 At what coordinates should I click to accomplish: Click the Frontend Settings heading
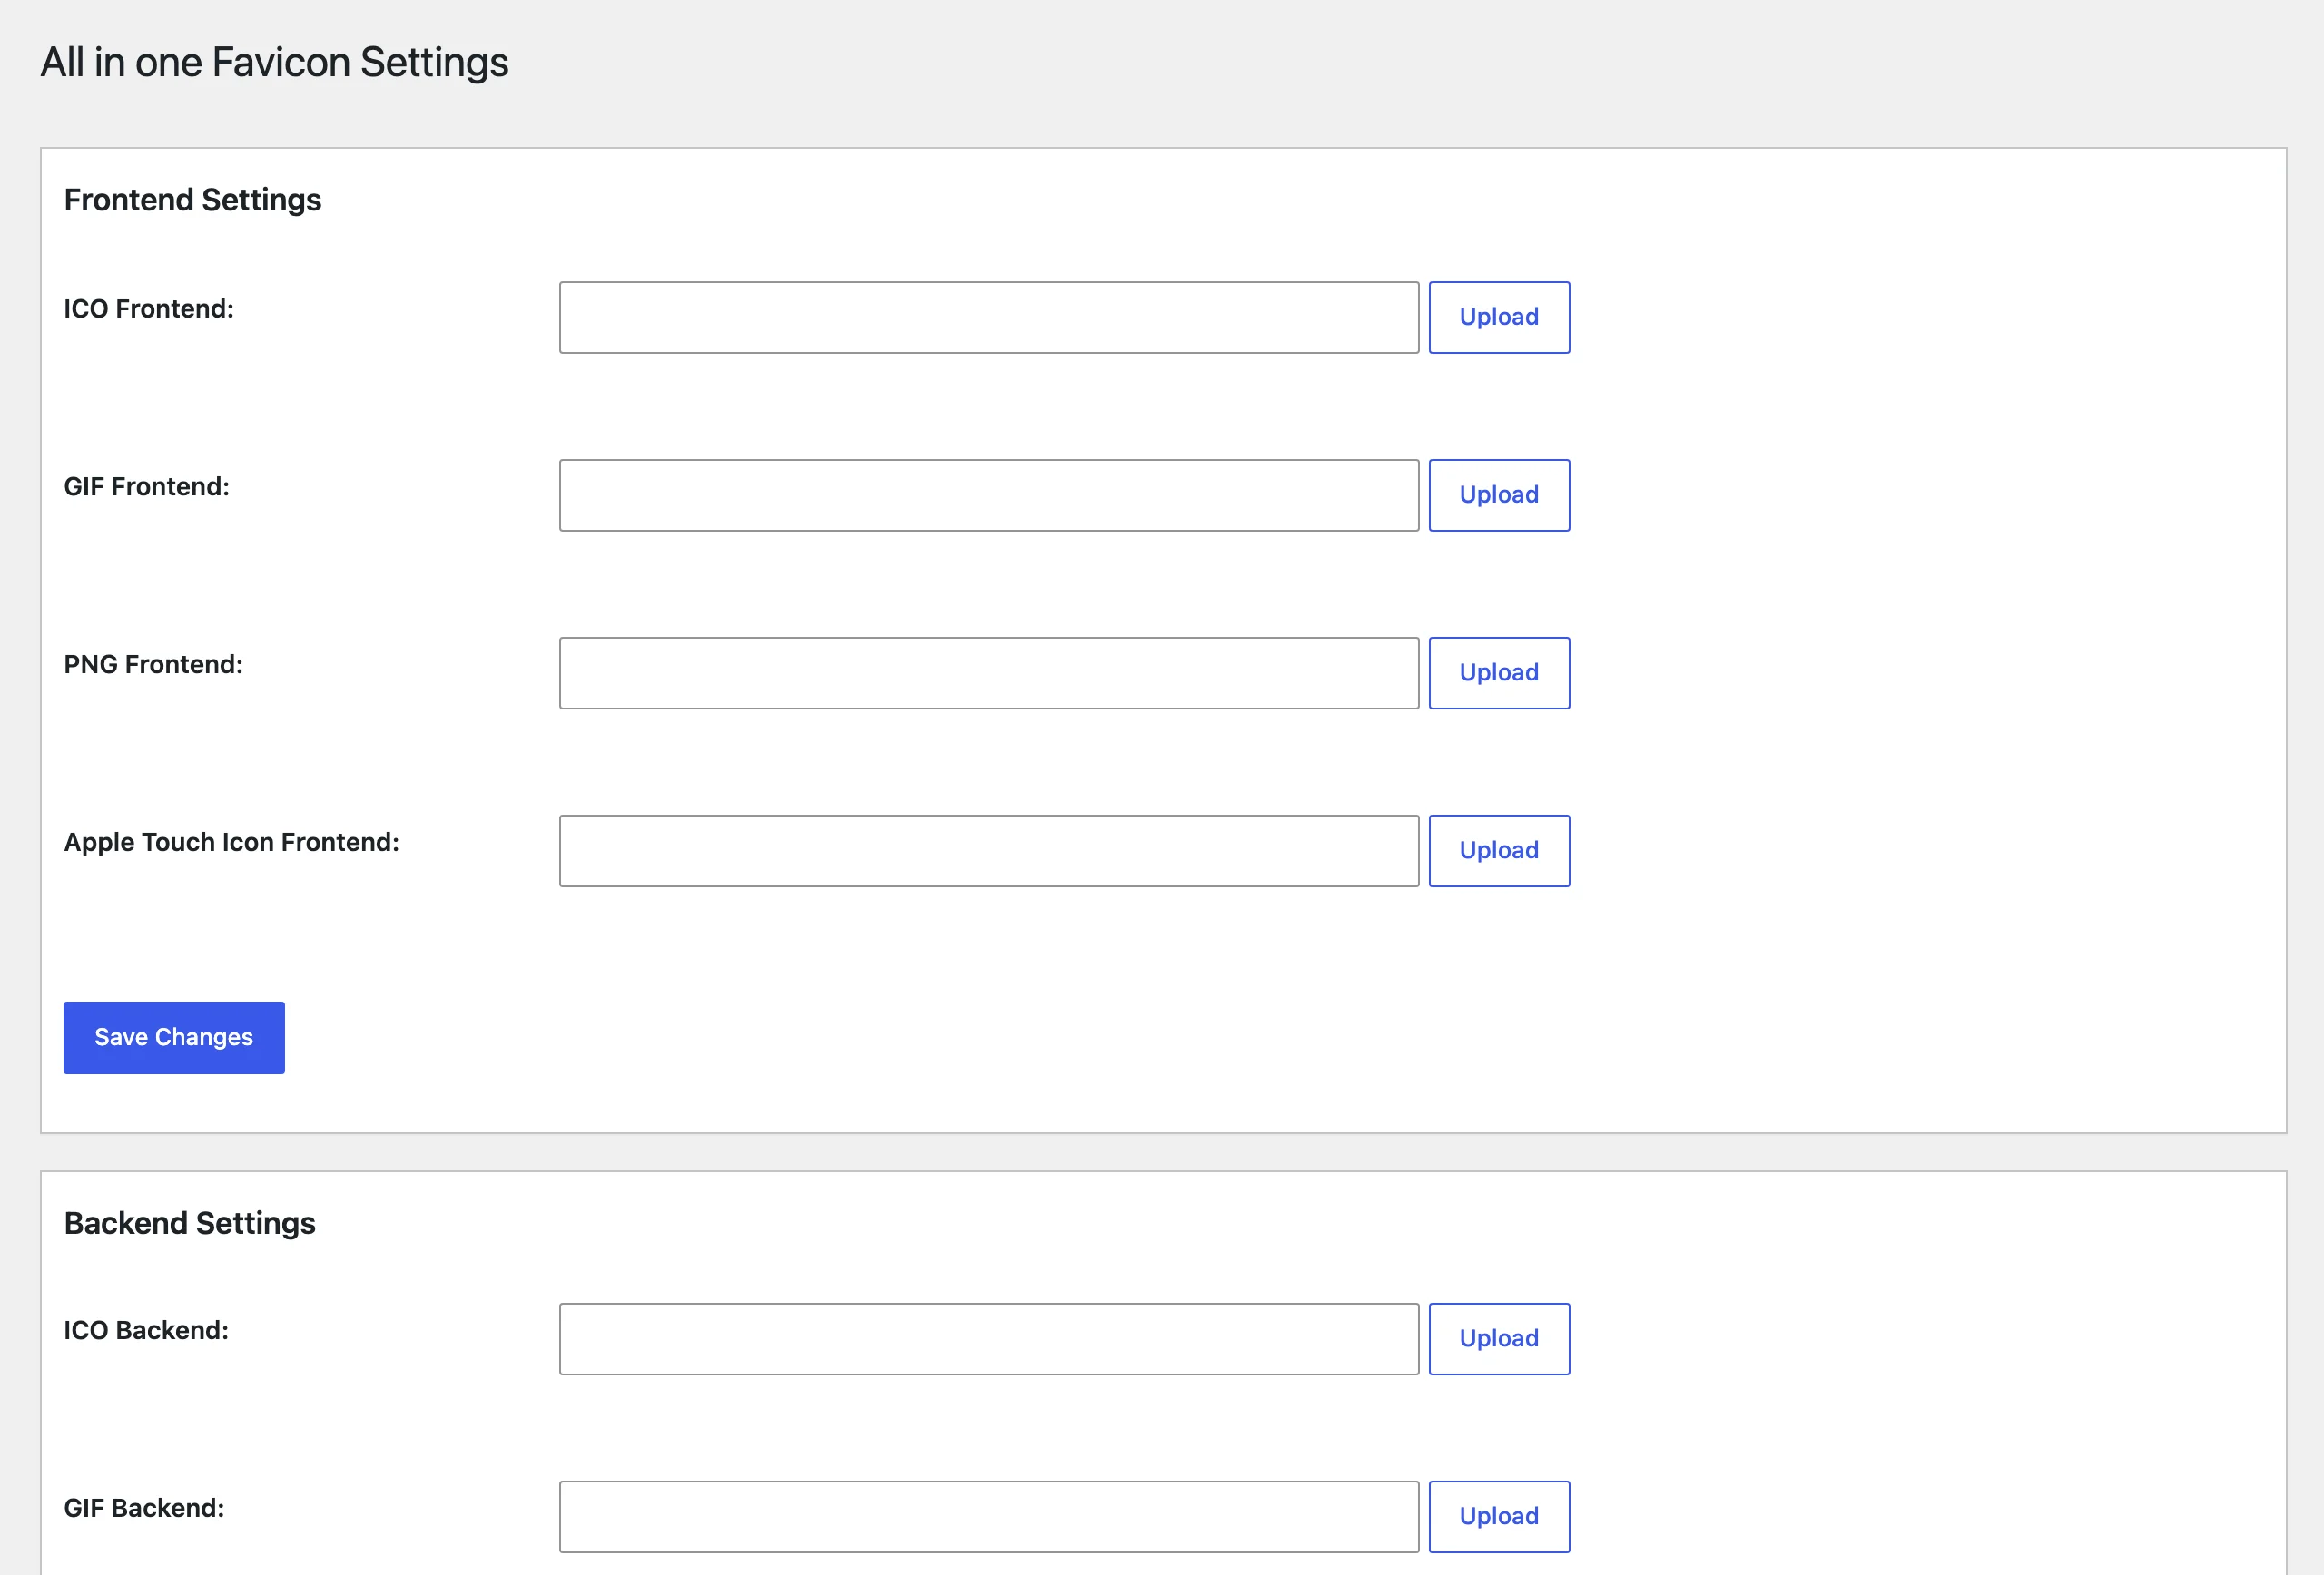193,200
